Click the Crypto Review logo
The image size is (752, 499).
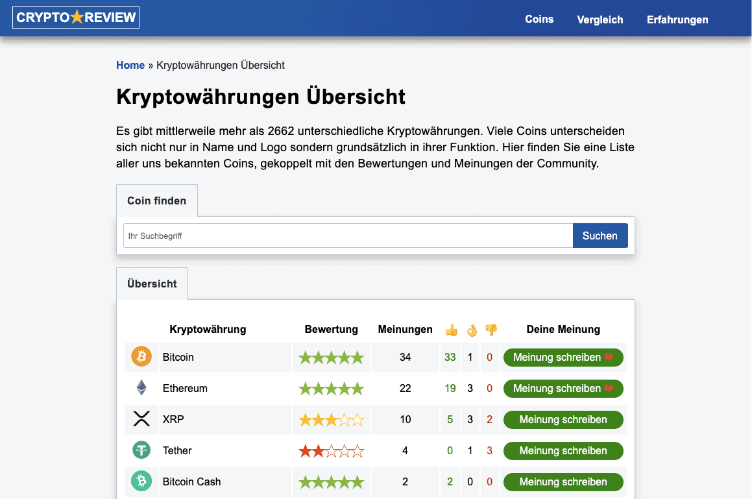pyautogui.click(x=76, y=18)
